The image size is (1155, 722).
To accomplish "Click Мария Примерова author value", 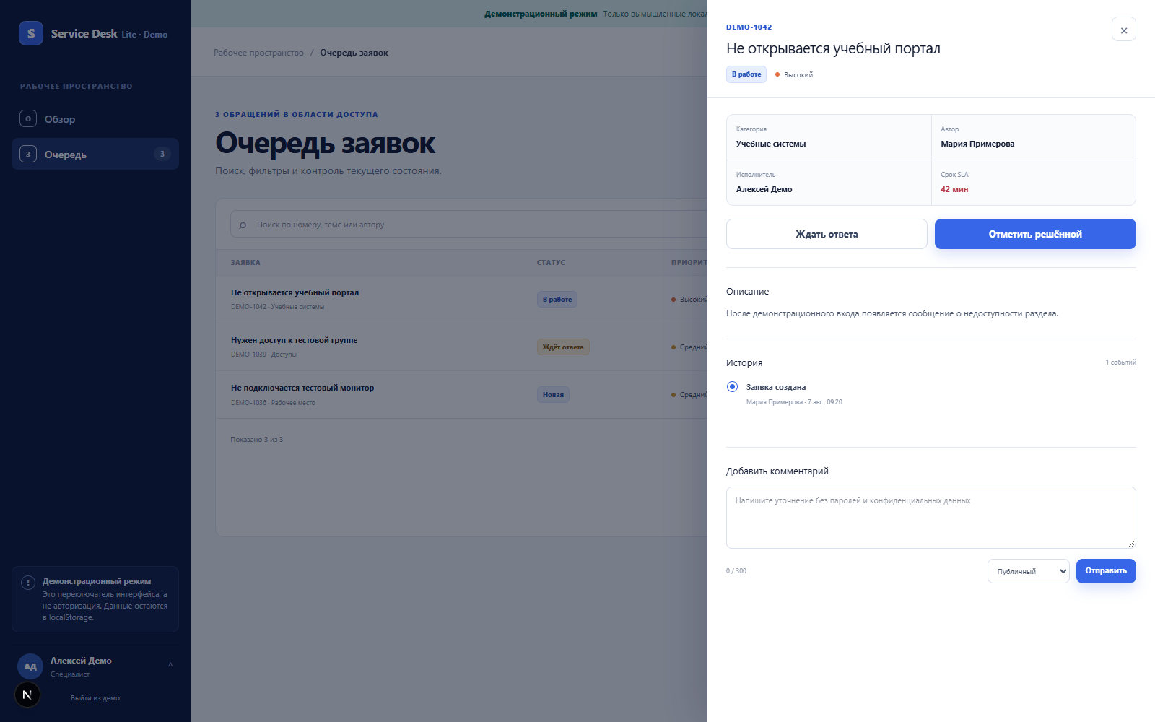I will tap(977, 144).
